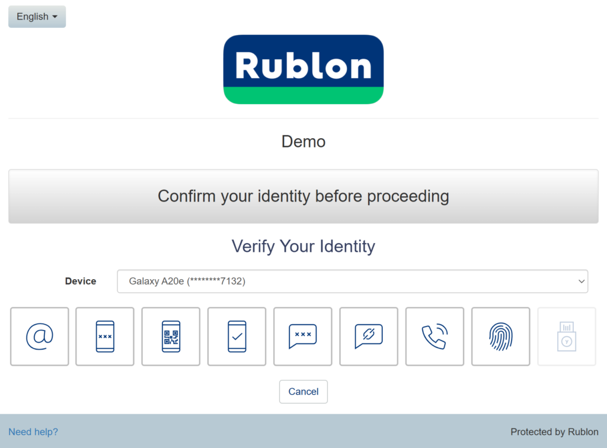Open the English language dropdown

click(37, 17)
